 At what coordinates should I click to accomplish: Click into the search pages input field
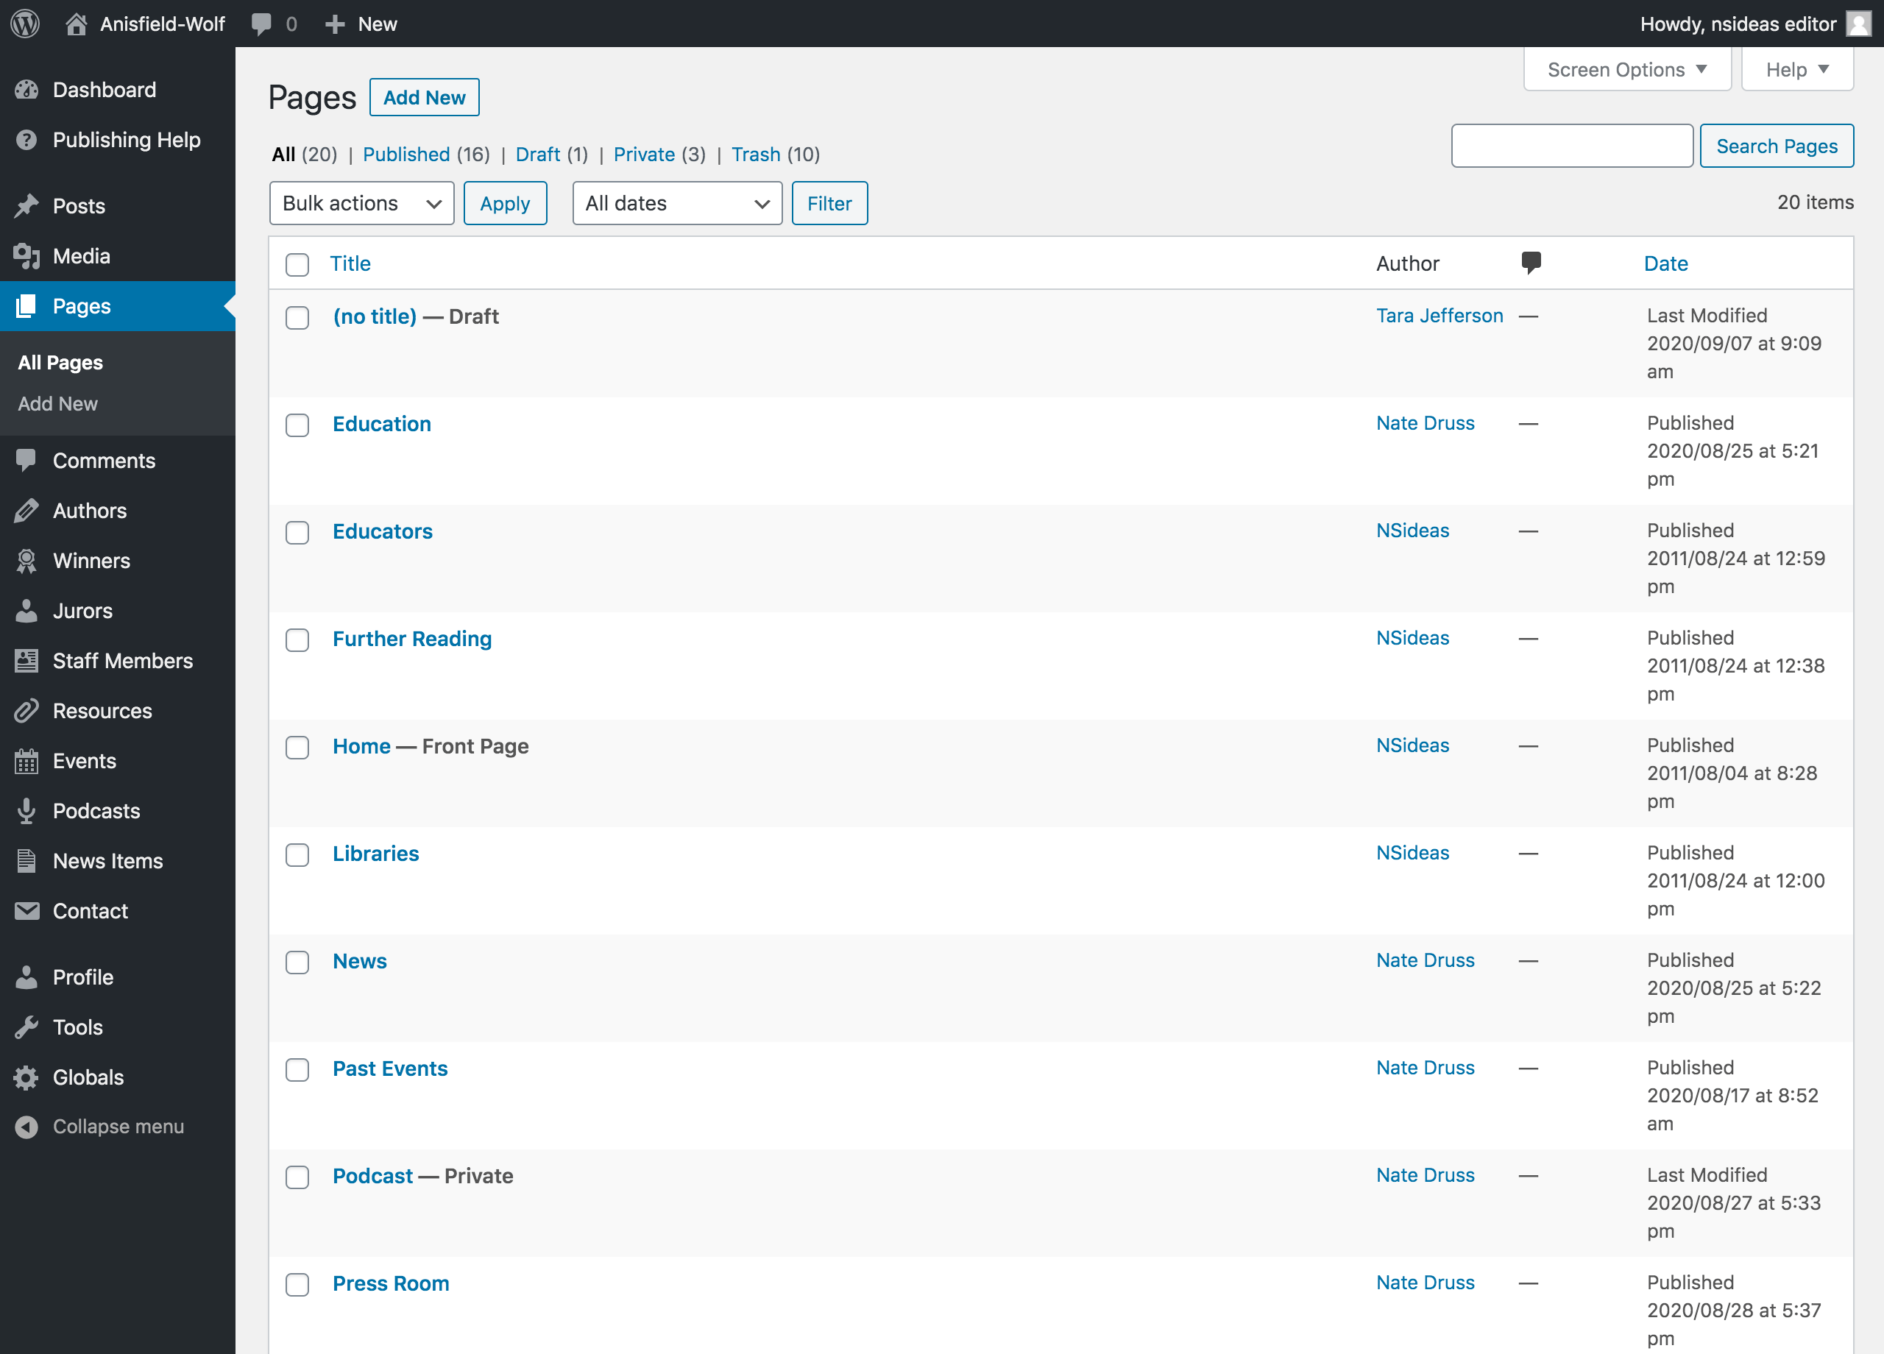(1572, 146)
